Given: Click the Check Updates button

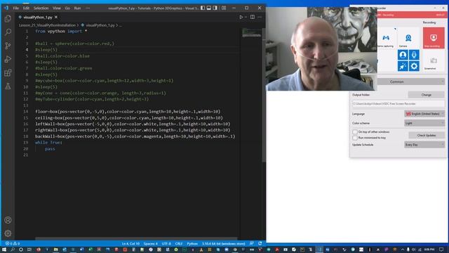Looking at the screenshot, I should pos(427,135).
